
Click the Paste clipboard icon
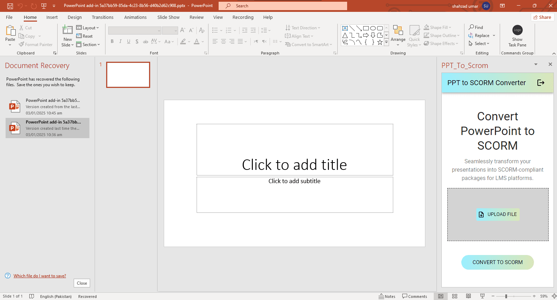click(10, 31)
